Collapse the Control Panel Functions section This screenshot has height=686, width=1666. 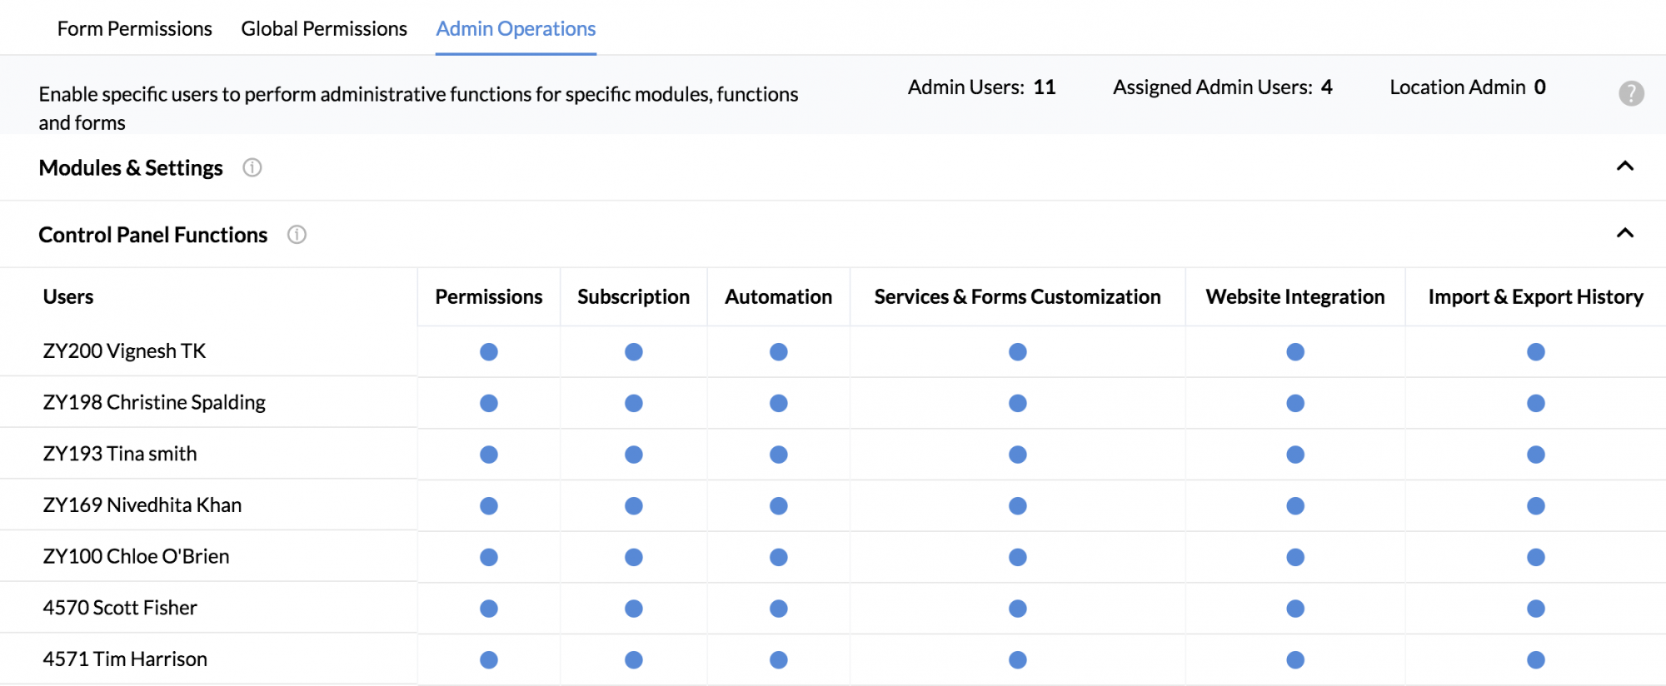[x=1625, y=232]
